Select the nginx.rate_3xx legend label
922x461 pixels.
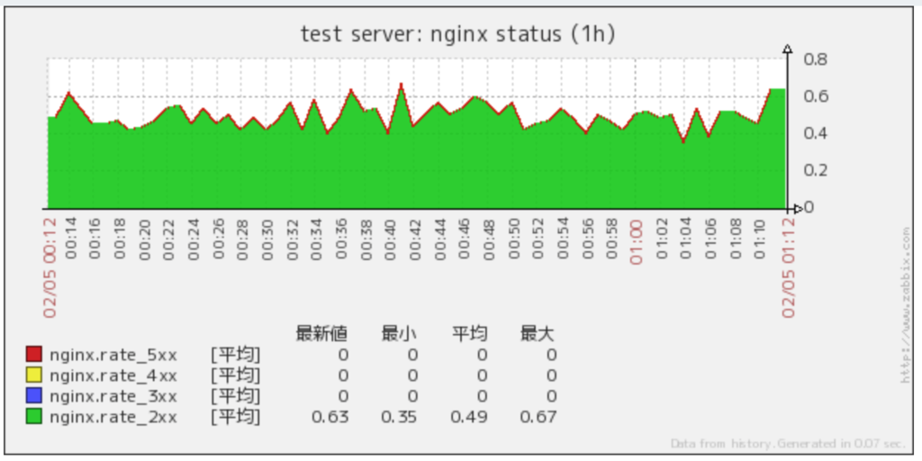113,396
